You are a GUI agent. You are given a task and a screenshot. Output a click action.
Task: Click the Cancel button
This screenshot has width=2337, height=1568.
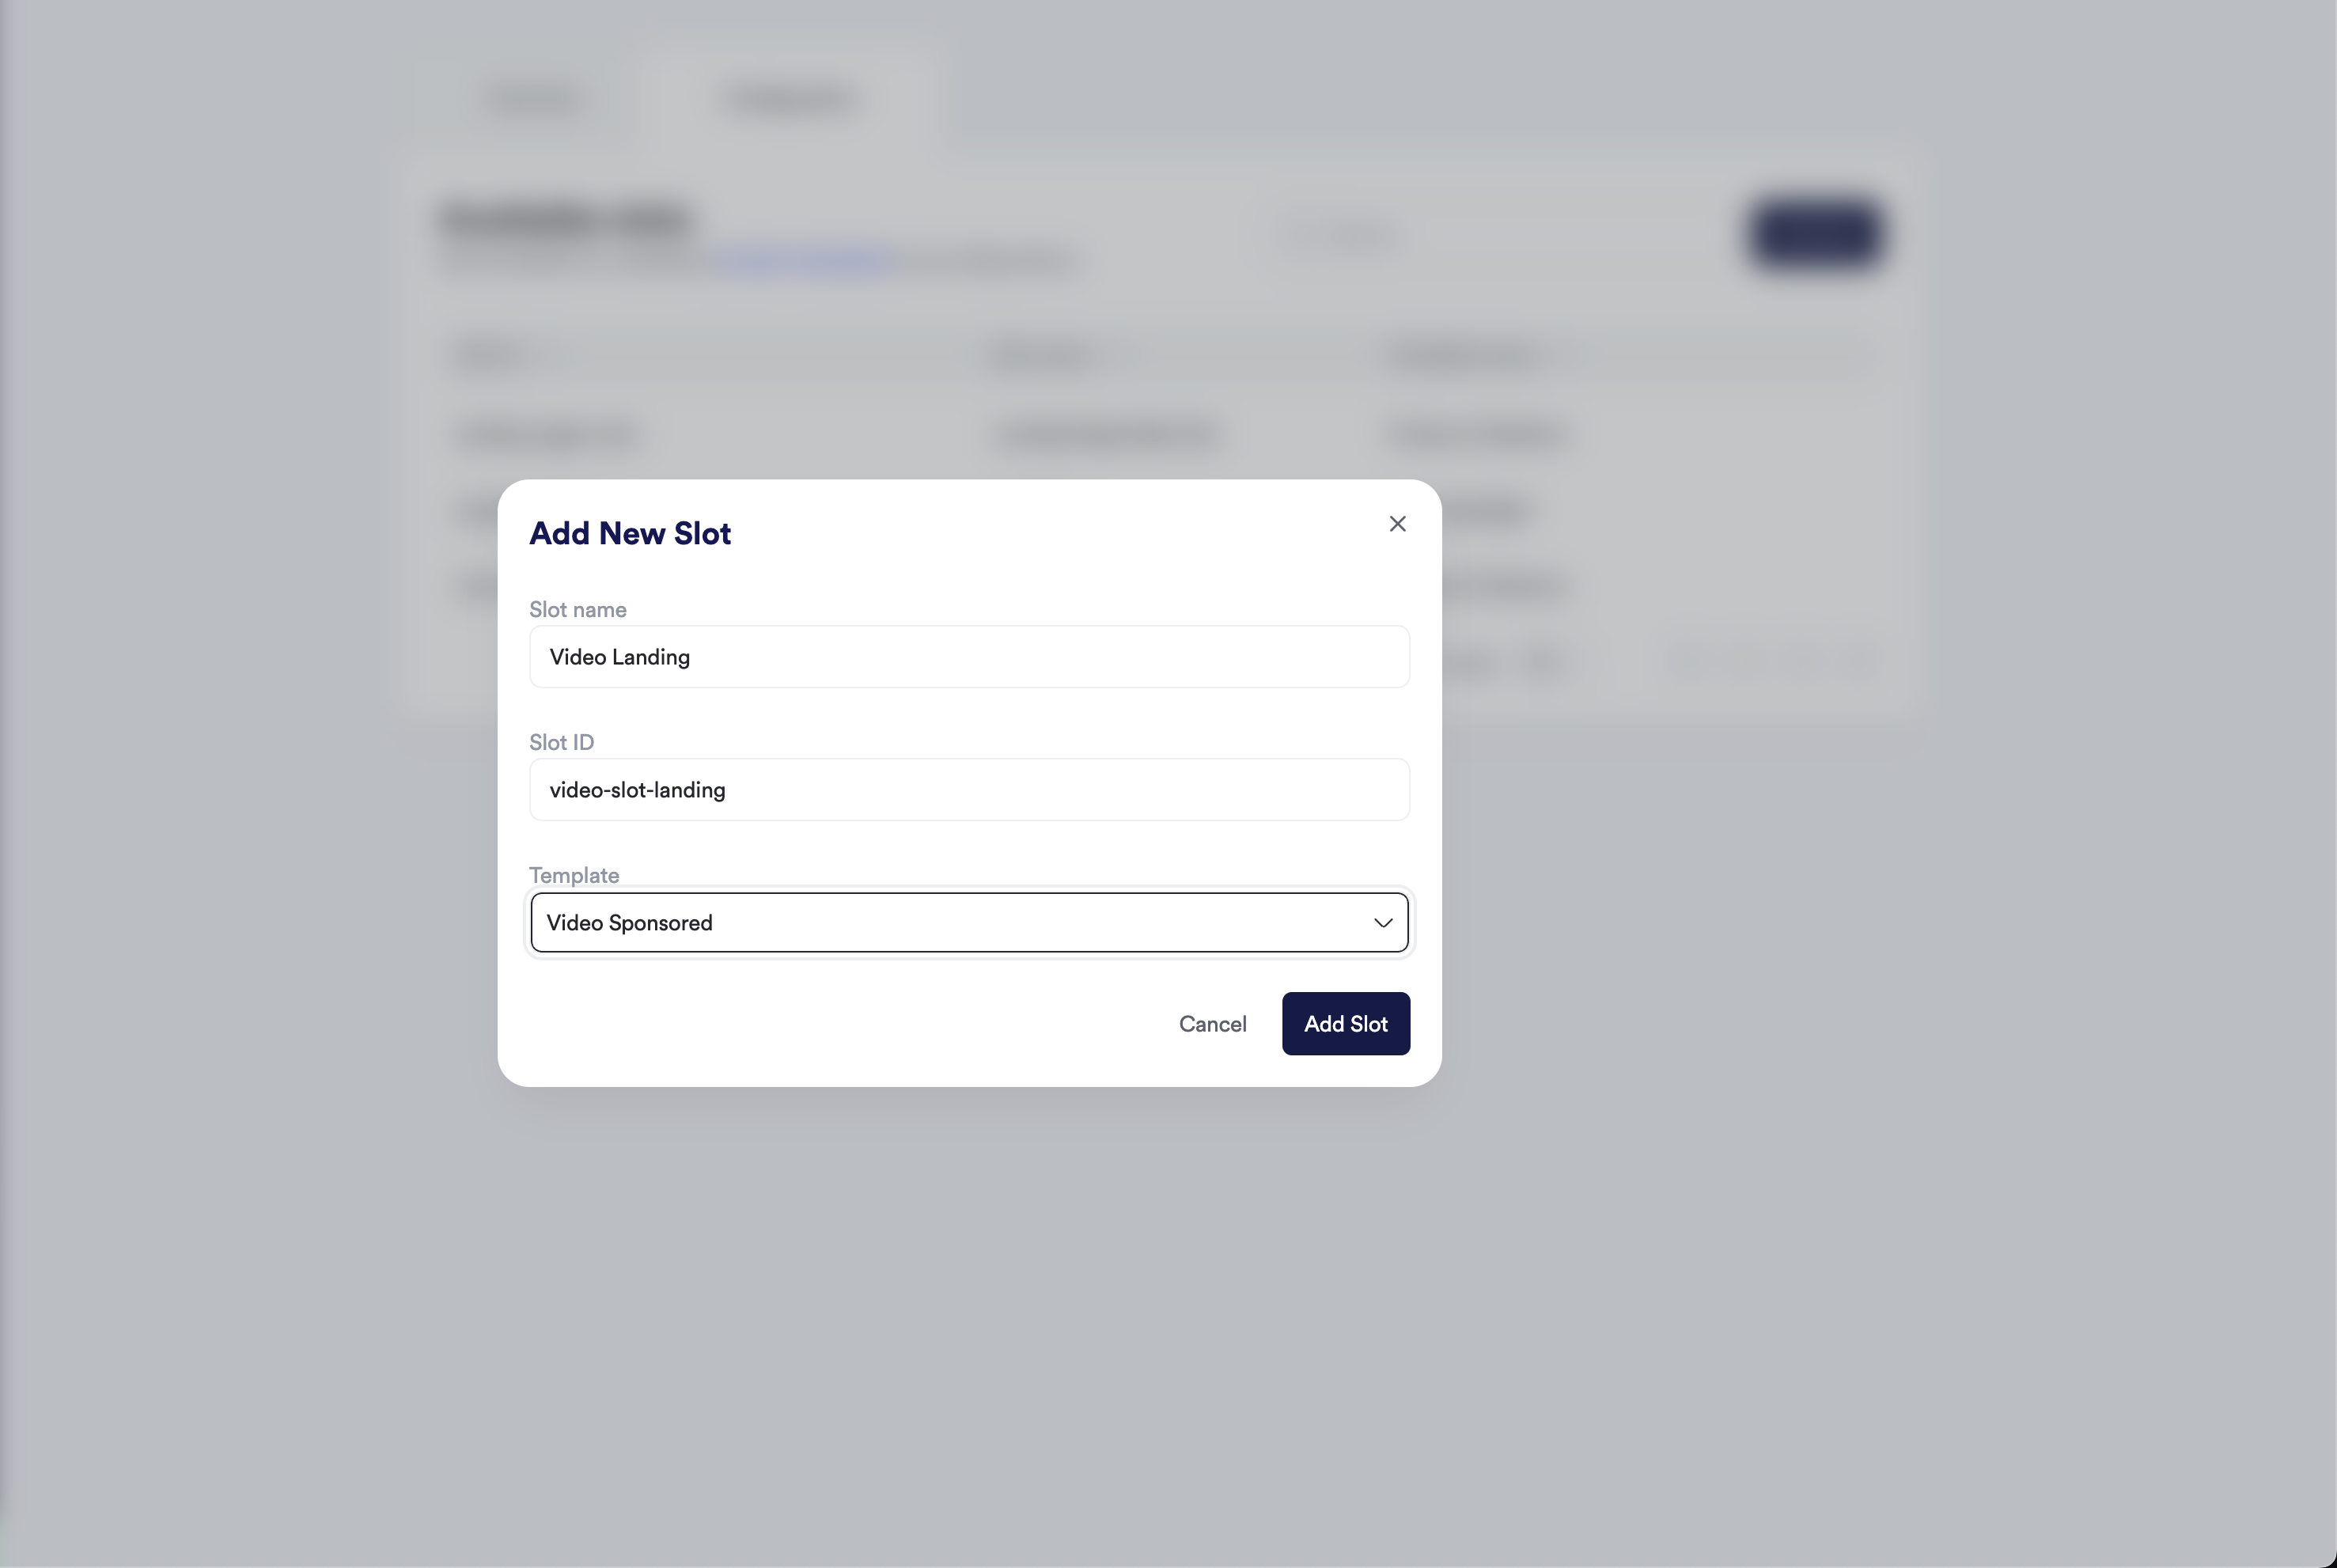(1212, 1023)
